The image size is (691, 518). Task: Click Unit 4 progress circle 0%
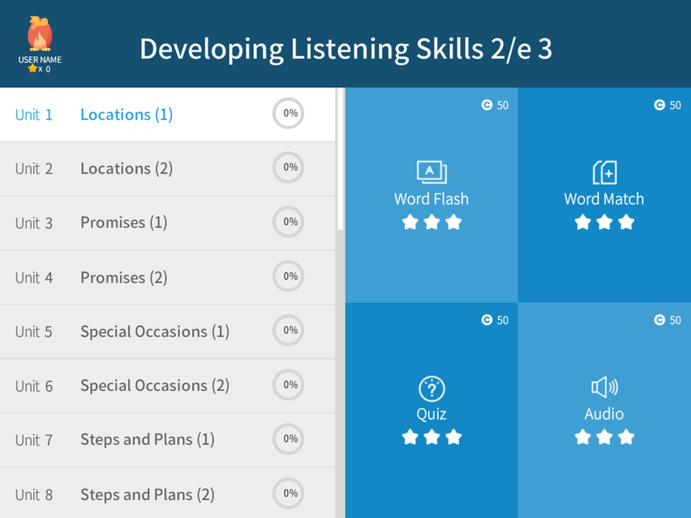[288, 276]
